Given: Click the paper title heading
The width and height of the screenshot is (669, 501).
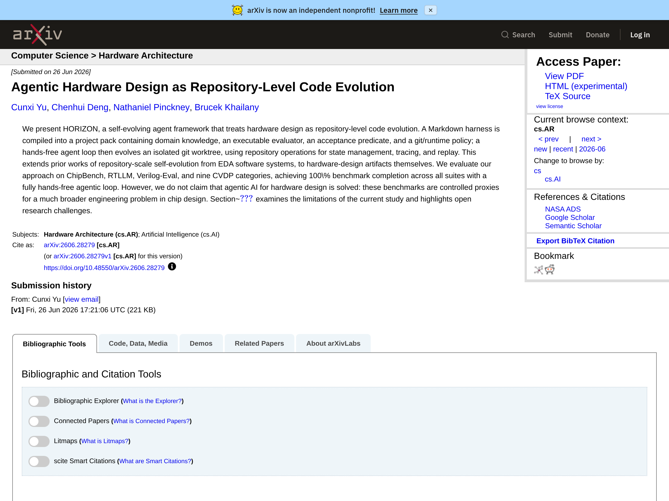Looking at the screenshot, I should pos(203,87).
